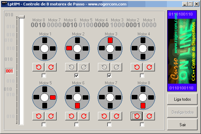This screenshot has height=134, width=201.
Task: Rotate Motor 4 counterclockwise
Action: coord(137,67)
